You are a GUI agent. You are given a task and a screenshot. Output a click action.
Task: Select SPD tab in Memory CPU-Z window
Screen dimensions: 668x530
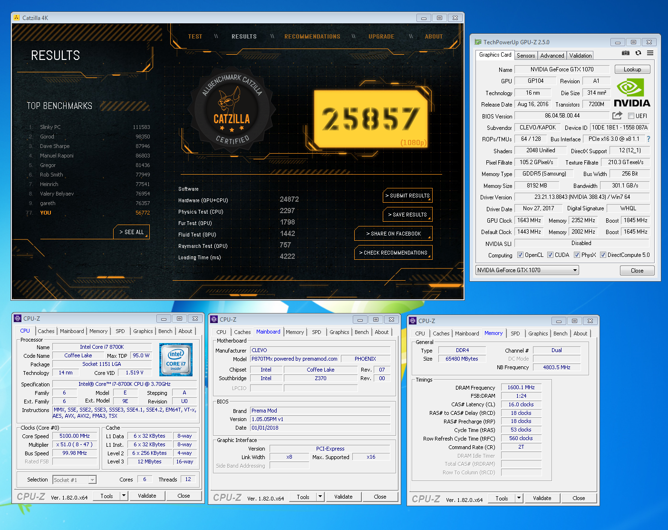point(515,334)
